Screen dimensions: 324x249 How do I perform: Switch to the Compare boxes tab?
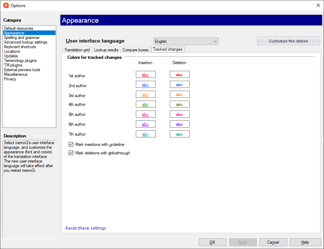point(135,50)
